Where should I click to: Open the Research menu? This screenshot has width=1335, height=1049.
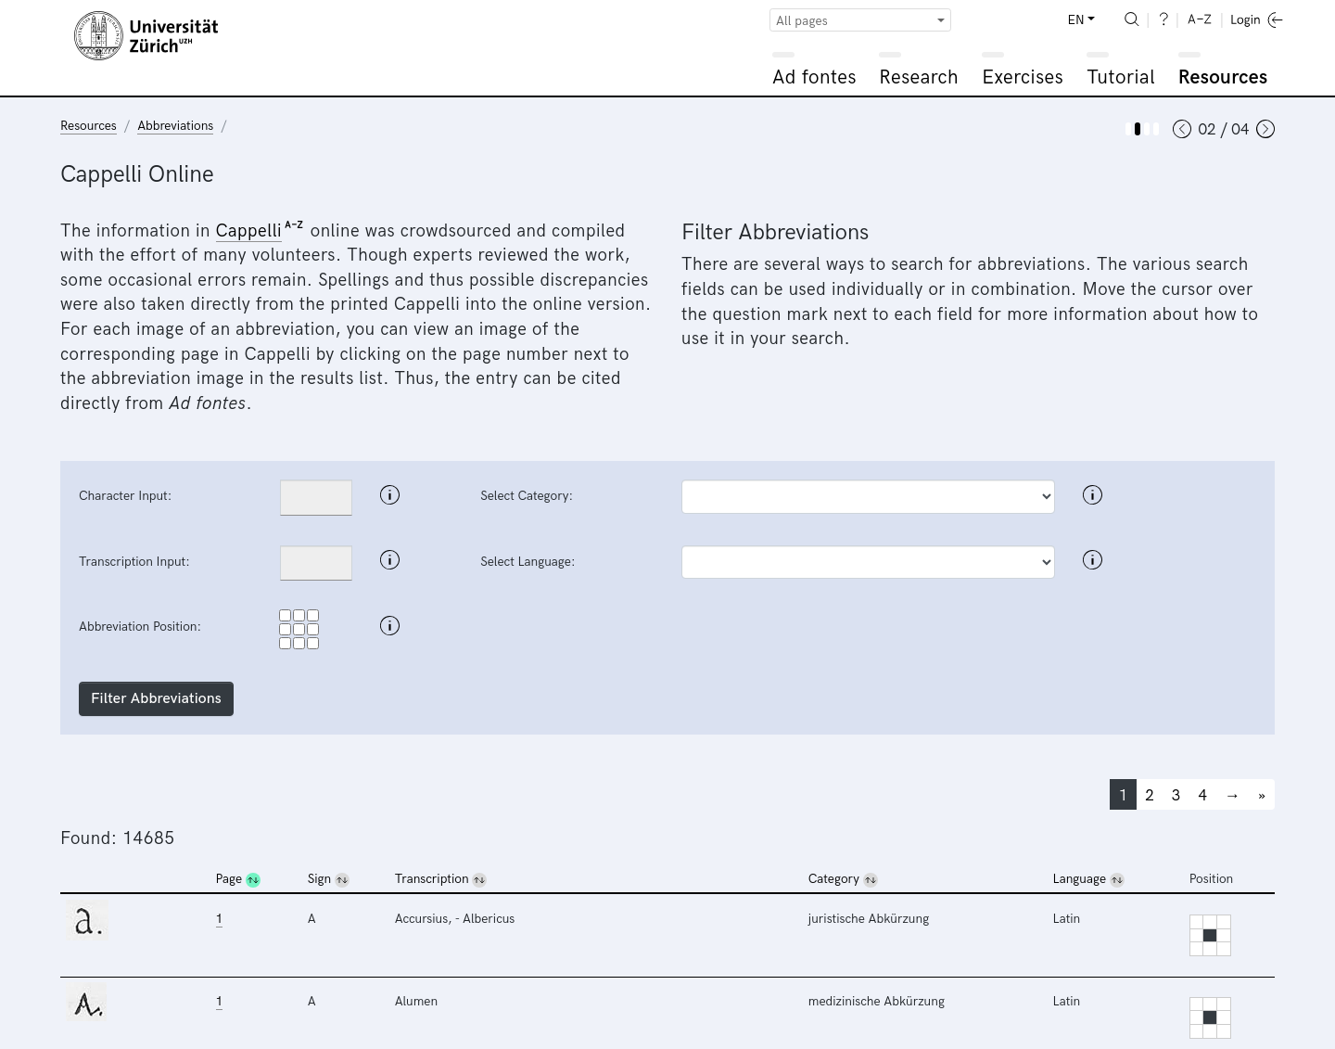pos(919,77)
